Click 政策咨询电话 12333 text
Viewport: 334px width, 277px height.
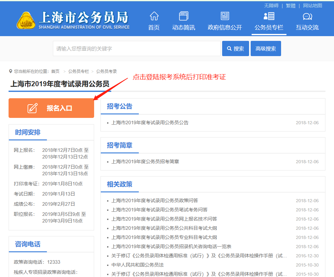[x=37, y=262]
